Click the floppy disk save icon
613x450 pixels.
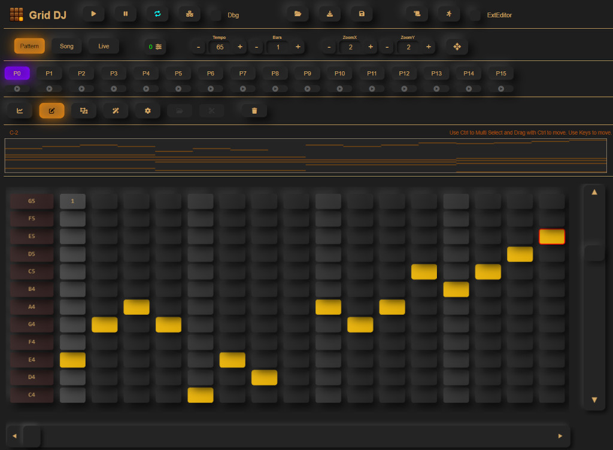click(x=361, y=14)
